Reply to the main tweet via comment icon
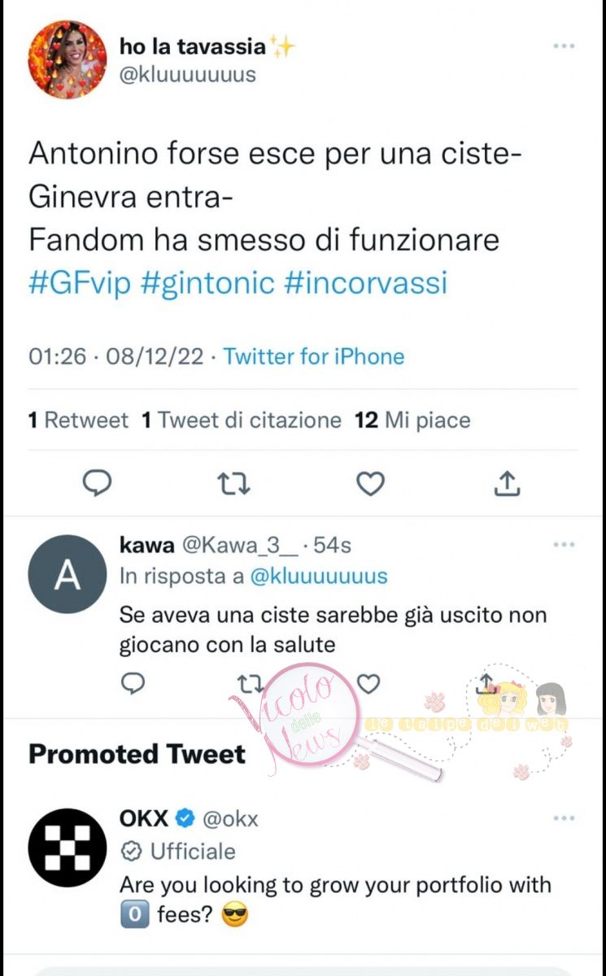606x976 pixels. pyautogui.click(x=97, y=484)
